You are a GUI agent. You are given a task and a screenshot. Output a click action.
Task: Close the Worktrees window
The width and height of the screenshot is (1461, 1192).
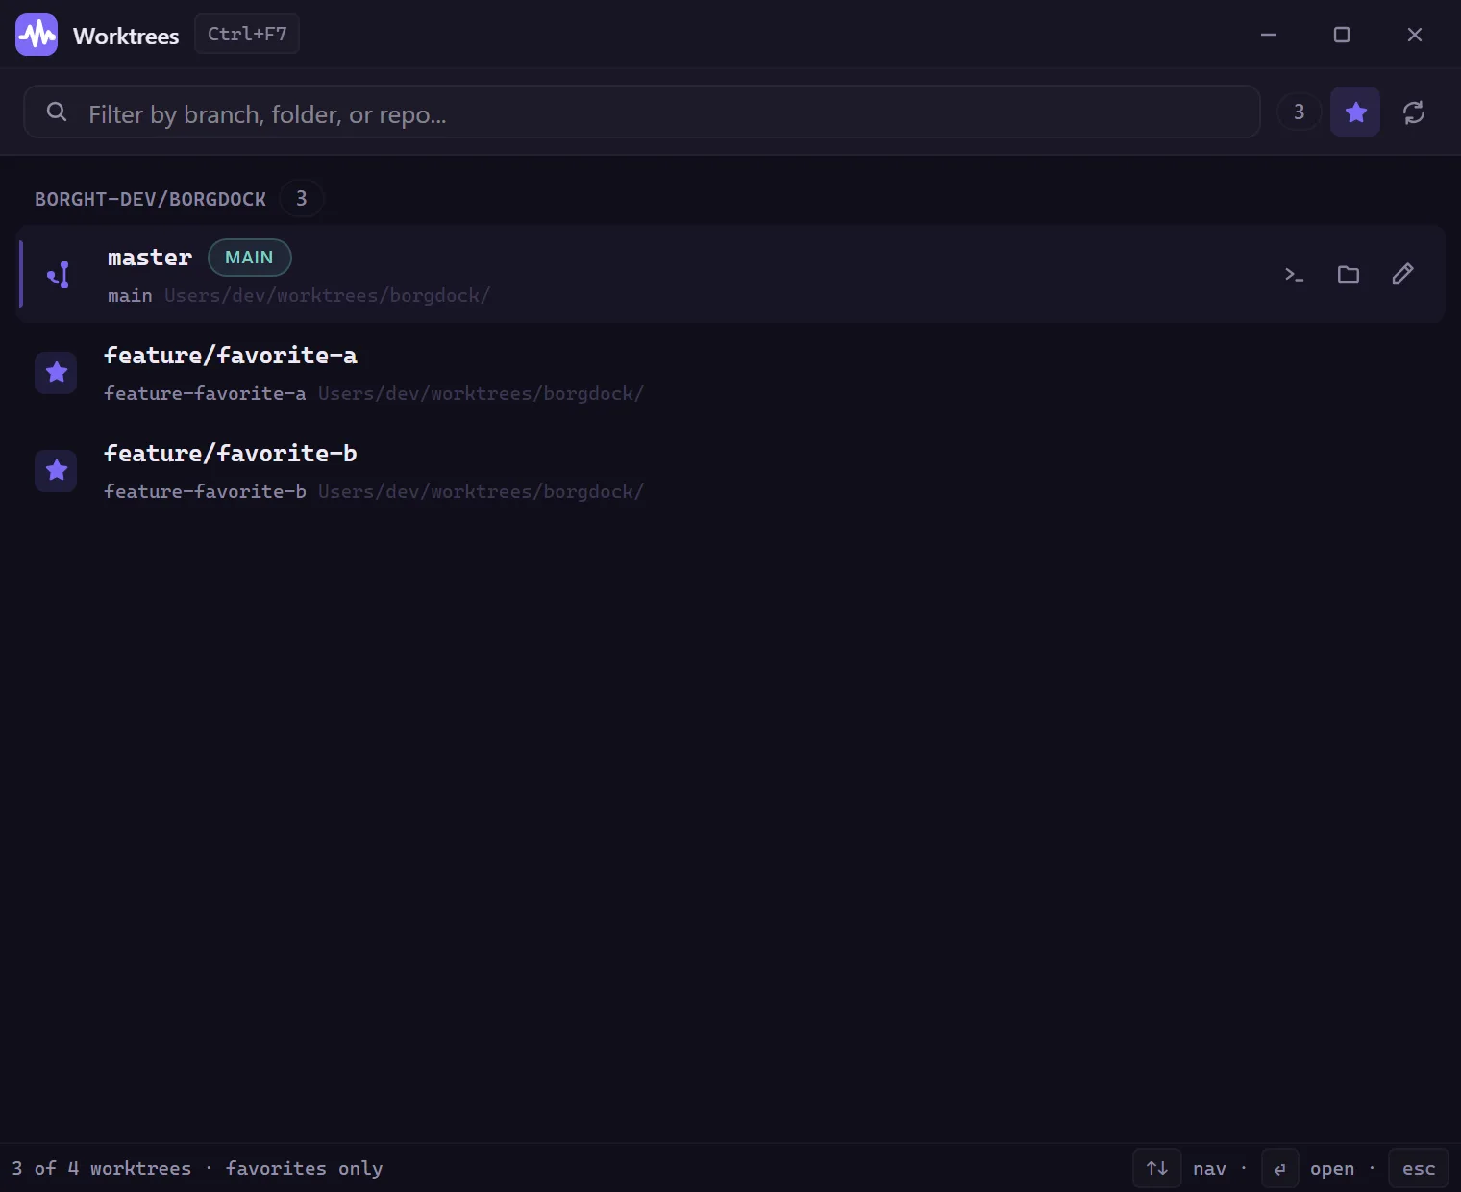(1415, 35)
